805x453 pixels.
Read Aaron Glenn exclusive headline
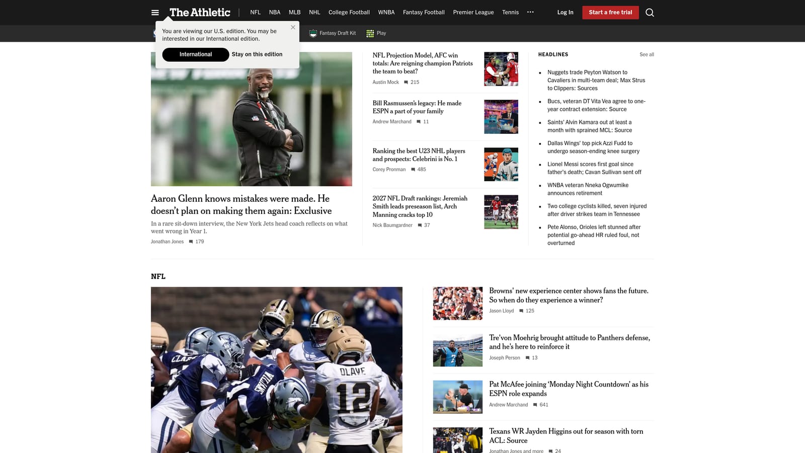pyautogui.click(x=242, y=204)
